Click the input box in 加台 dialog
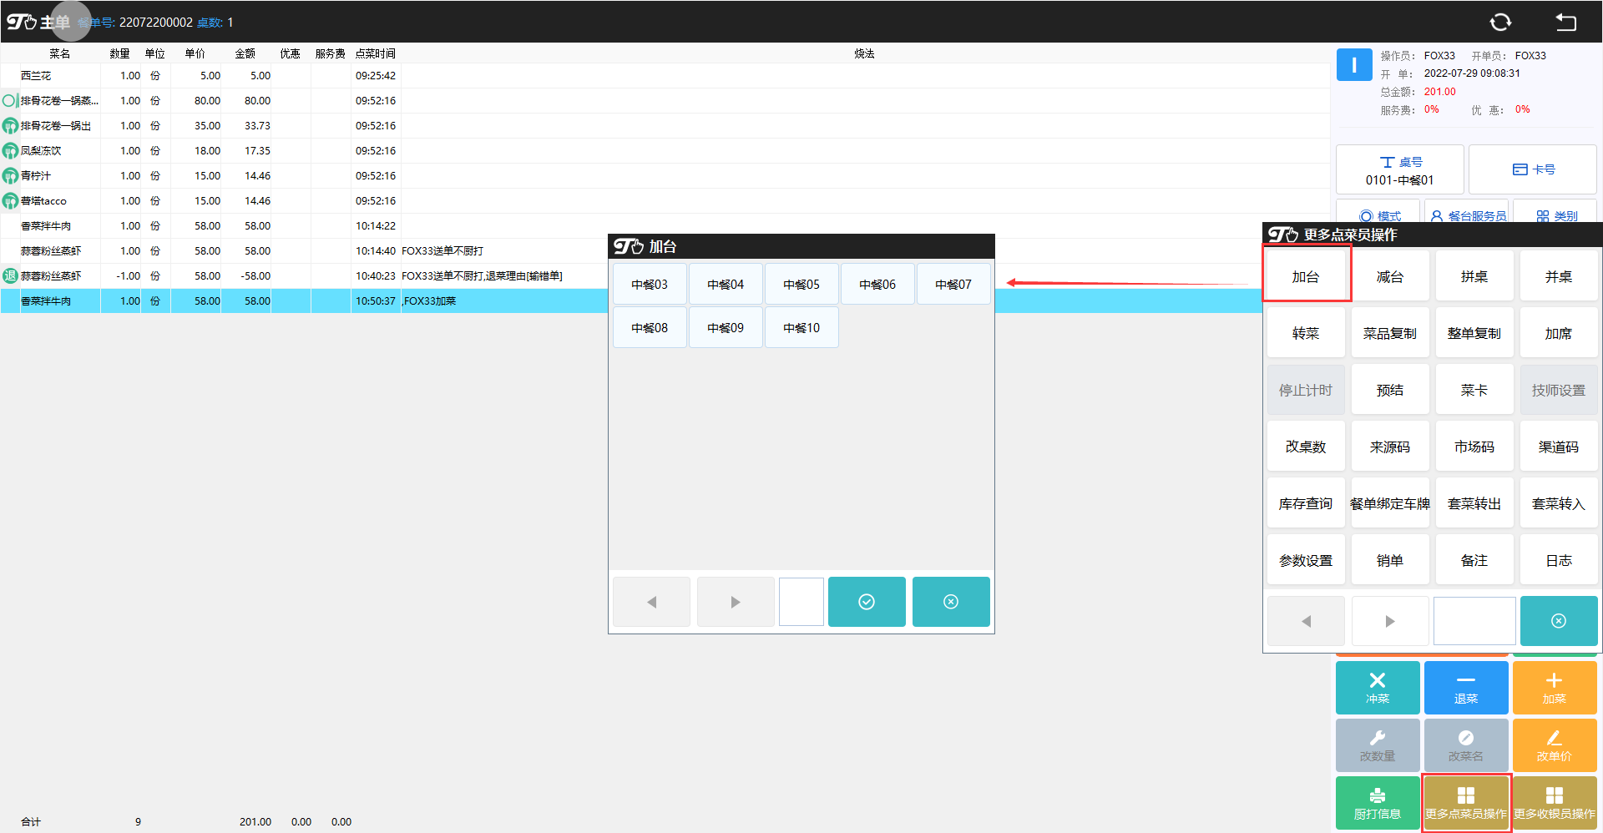The width and height of the screenshot is (1603, 833). coord(801,602)
